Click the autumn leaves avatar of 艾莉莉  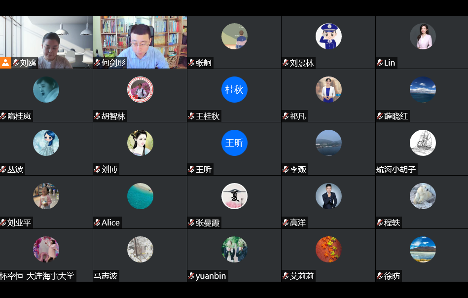click(x=328, y=249)
